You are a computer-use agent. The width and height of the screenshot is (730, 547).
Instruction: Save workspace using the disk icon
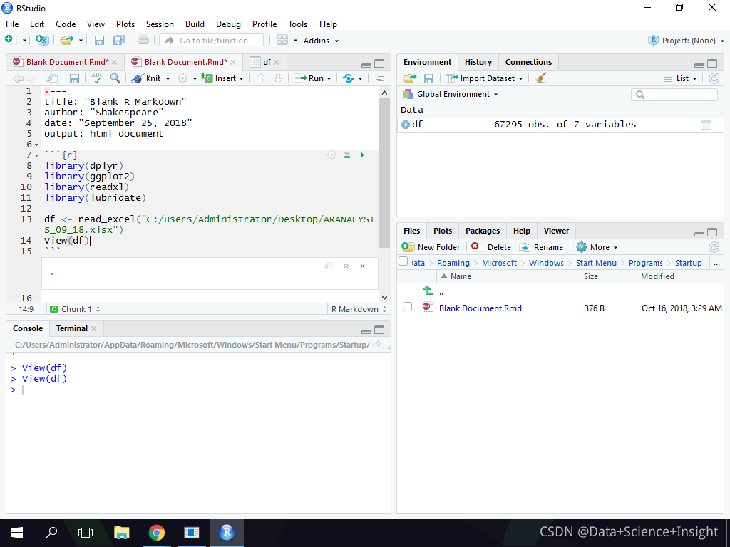428,78
